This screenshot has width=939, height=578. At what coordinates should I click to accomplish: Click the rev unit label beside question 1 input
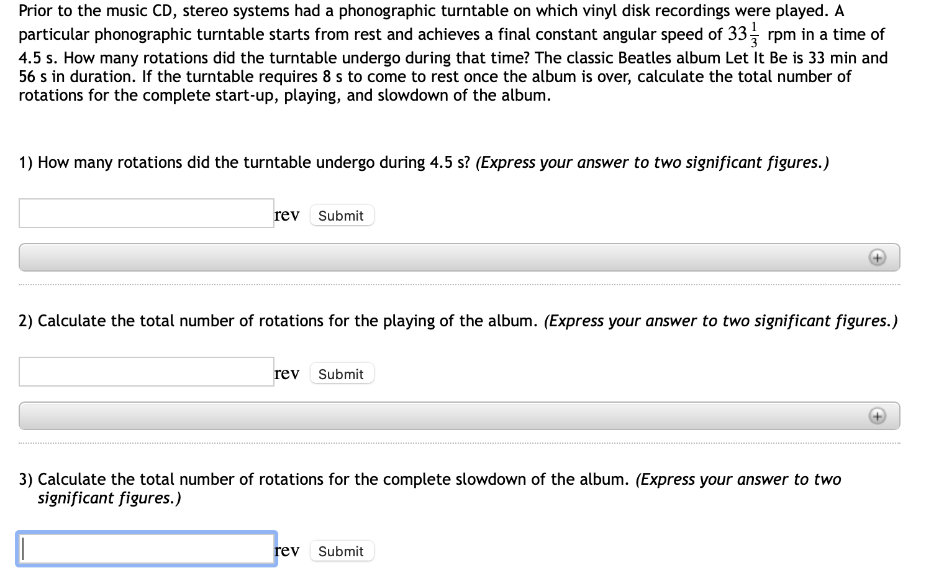click(x=286, y=214)
